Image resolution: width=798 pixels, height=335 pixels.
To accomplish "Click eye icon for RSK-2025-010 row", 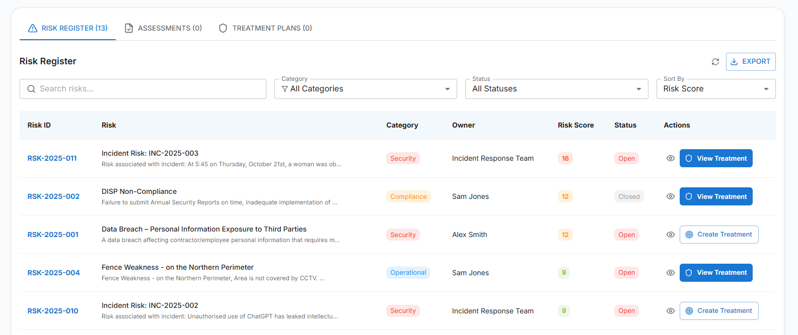I will (x=670, y=311).
